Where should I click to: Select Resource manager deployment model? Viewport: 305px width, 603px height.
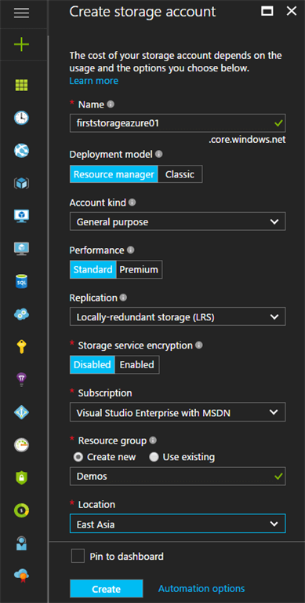pyautogui.click(x=114, y=174)
